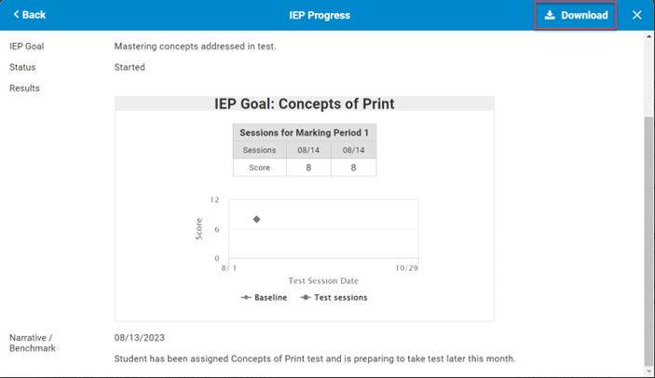
Task: Click the Test Session Date axis label
Action: coord(323,281)
